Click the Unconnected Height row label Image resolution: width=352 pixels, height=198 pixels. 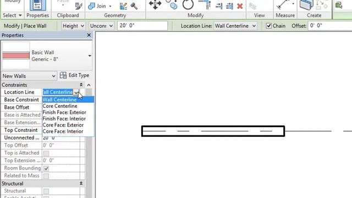pyautogui.click(x=21, y=137)
